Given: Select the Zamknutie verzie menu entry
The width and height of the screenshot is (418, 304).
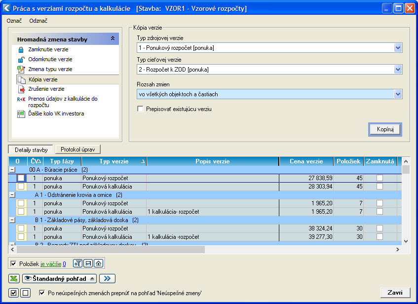Looking at the screenshot, I should tap(48, 50).
